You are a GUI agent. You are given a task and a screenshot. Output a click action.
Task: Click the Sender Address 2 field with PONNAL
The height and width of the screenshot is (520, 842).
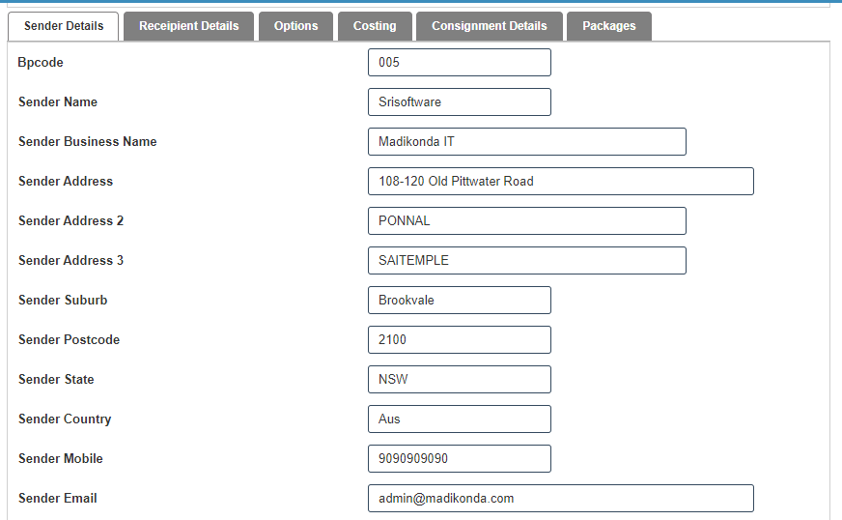click(526, 221)
